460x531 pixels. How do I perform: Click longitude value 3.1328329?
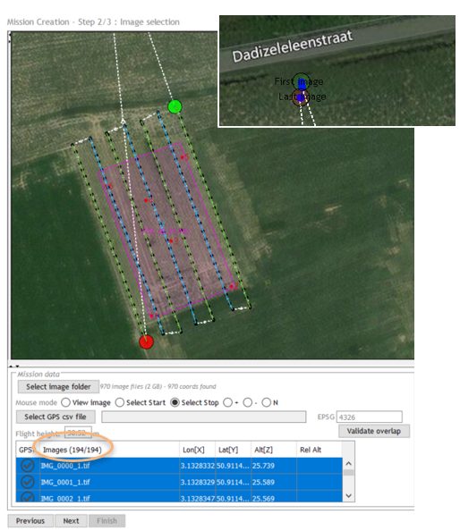coord(197,482)
